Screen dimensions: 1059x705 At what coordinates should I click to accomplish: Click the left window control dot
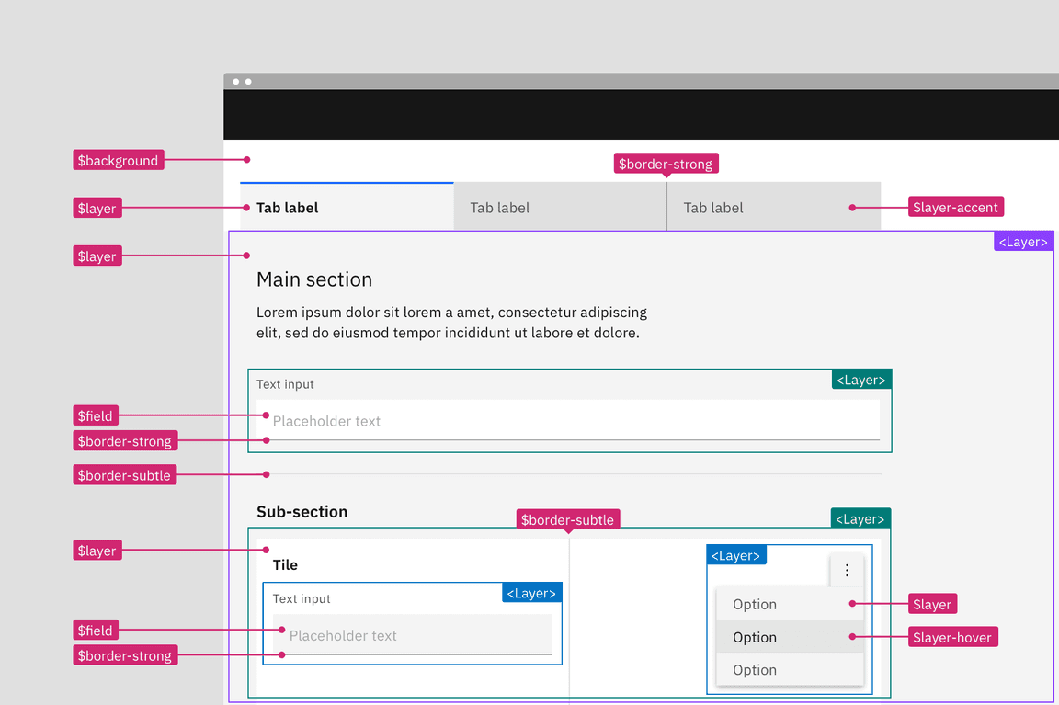pos(236,81)
